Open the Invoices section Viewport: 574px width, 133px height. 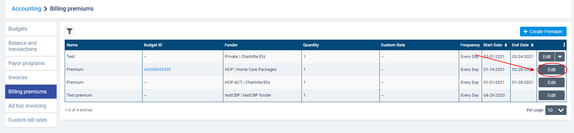[x=18, y=78]
